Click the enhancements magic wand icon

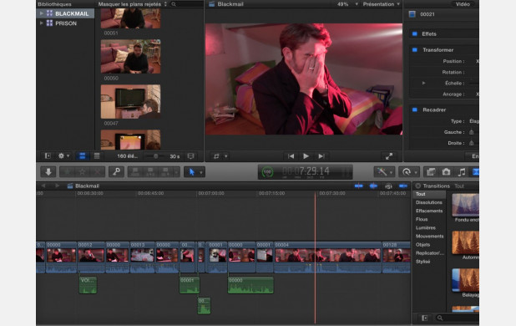point(382,172)
